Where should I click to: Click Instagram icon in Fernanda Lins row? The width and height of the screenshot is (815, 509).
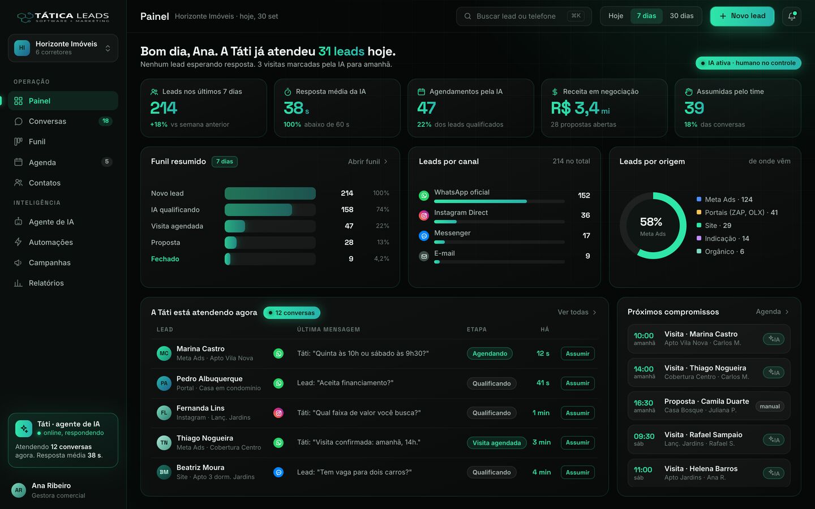pos(278,413)
